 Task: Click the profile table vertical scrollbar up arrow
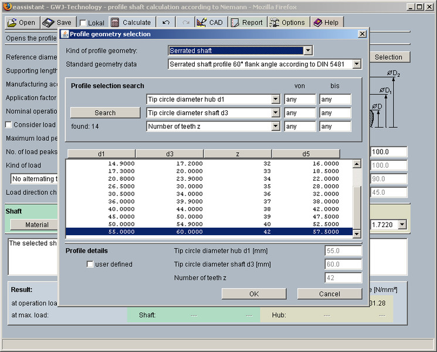click(x=357, y=164)
